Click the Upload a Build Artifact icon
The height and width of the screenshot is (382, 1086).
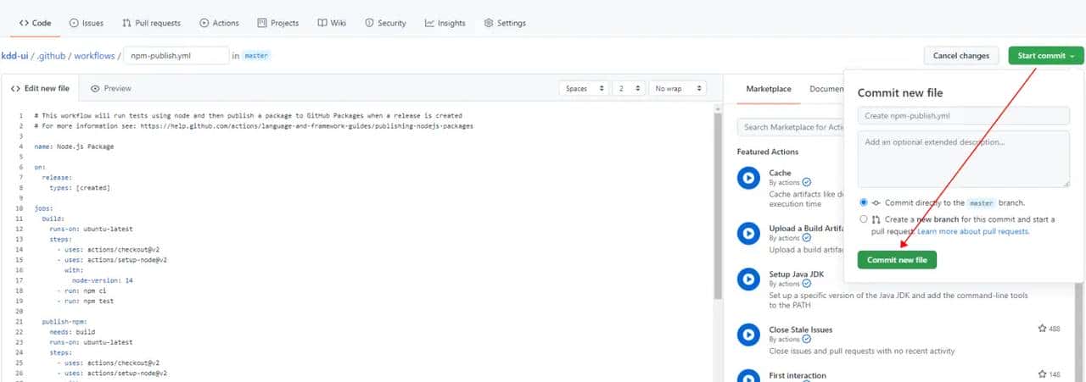click(747, 233)
